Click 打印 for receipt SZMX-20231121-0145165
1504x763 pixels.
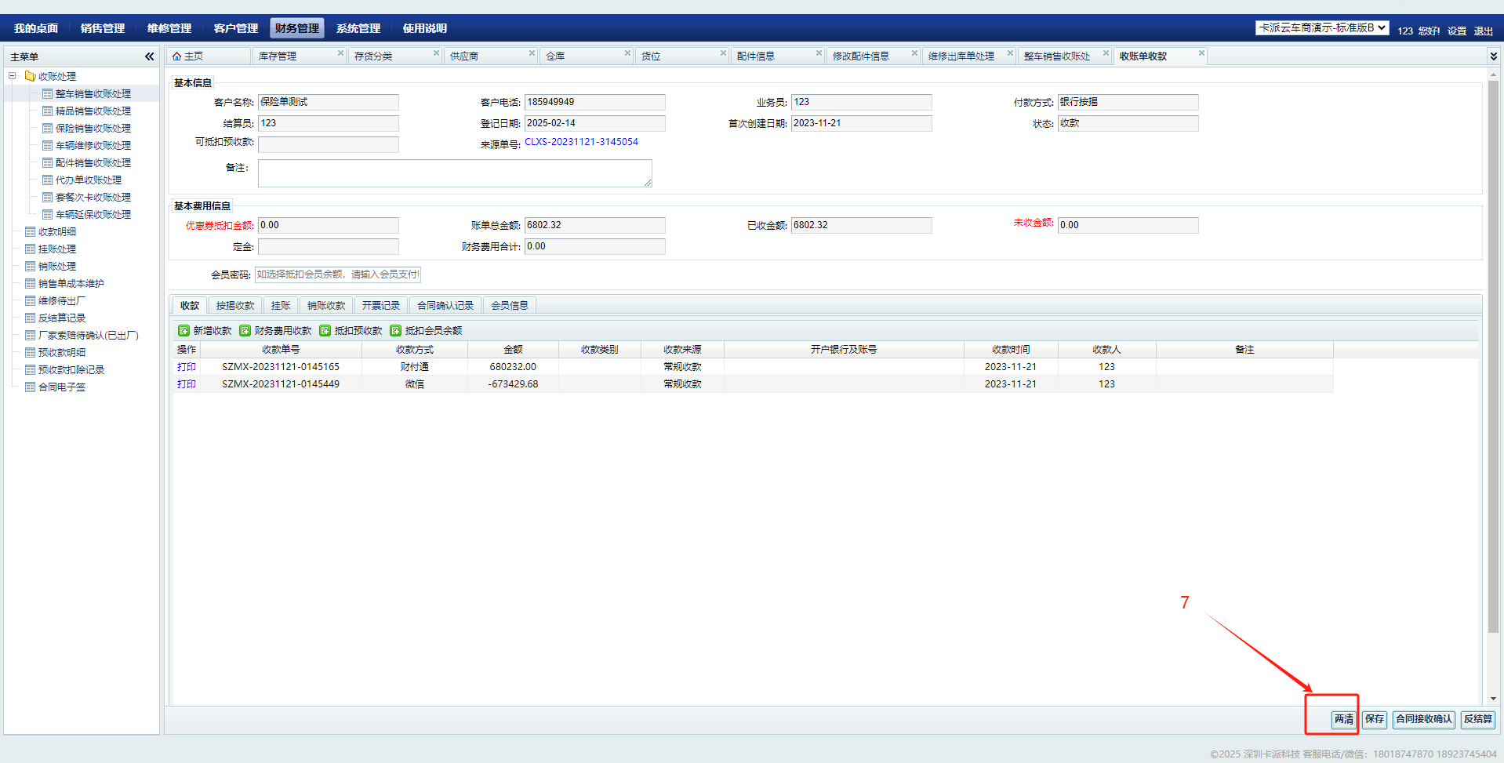pos(186,367)
